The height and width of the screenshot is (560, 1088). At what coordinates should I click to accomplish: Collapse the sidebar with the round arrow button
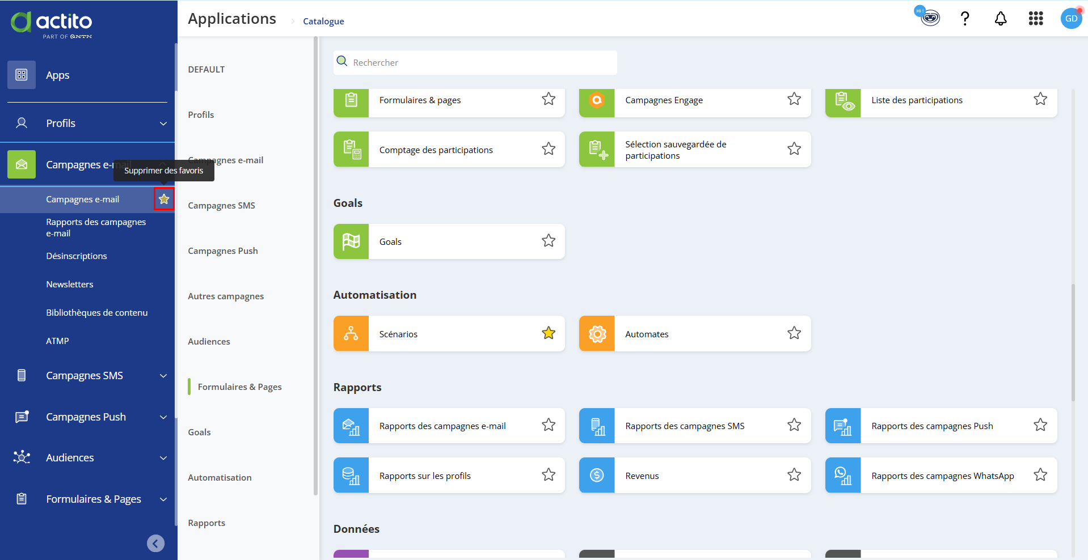pos(155,544)
